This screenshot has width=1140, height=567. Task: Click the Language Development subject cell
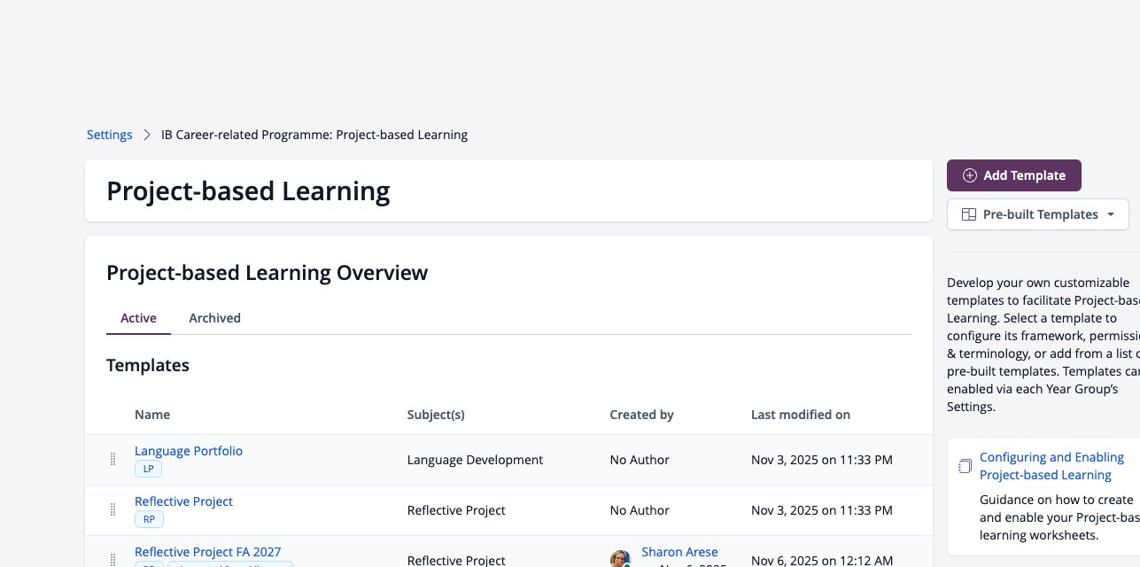(x=475, y=460)
